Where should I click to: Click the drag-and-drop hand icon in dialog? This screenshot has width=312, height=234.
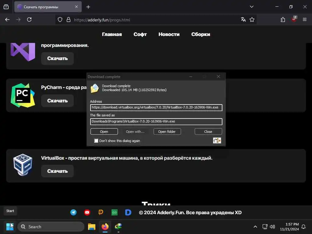pyautogui.click(x=217, y=140)
